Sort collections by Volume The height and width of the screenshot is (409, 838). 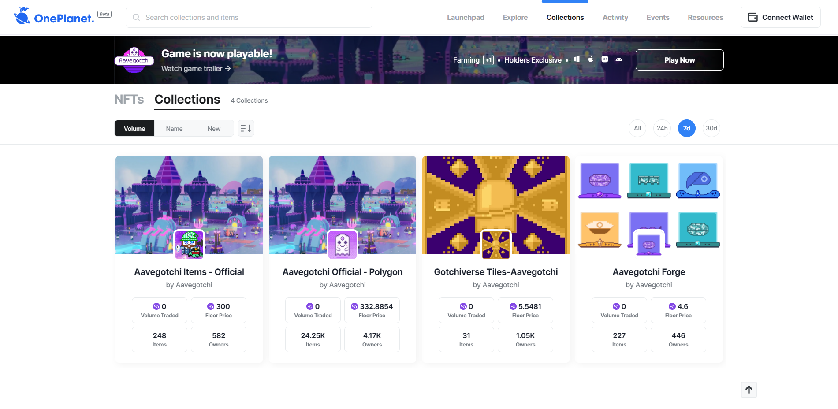pos(134,128)
